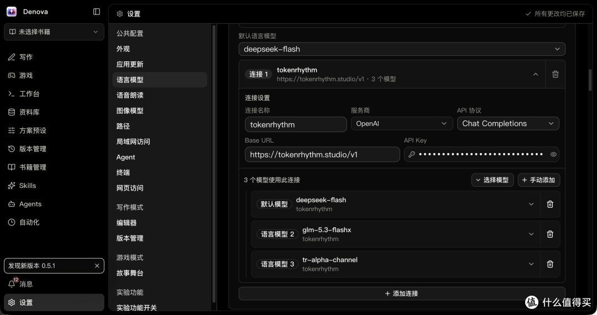
Task: Click the API Key password field
Action: coord(481,154)
